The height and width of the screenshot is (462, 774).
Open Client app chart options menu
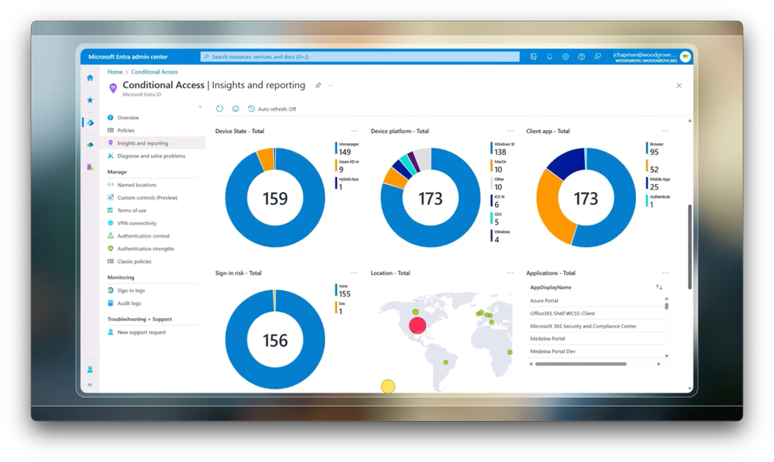[x=666, y=131]
